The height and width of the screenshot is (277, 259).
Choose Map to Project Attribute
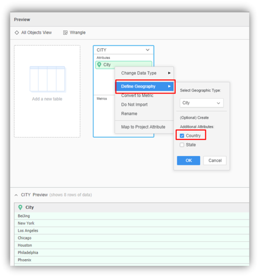click(x=143, y=127)
